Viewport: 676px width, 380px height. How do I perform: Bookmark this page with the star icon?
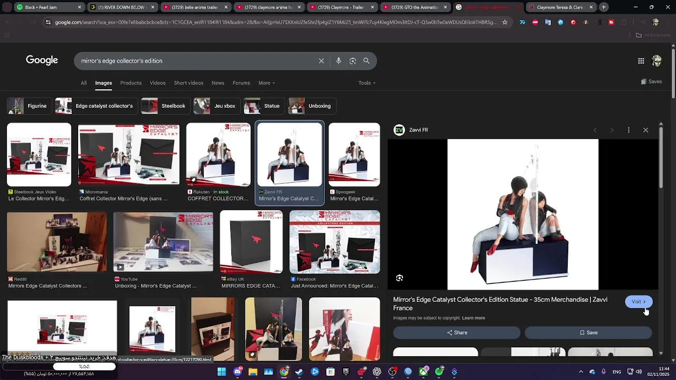pyautogui.click(x=505, y=22)
